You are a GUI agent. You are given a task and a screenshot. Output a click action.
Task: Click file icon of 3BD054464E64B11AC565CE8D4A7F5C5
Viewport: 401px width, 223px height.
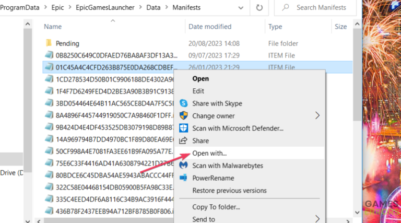[49, 103]
